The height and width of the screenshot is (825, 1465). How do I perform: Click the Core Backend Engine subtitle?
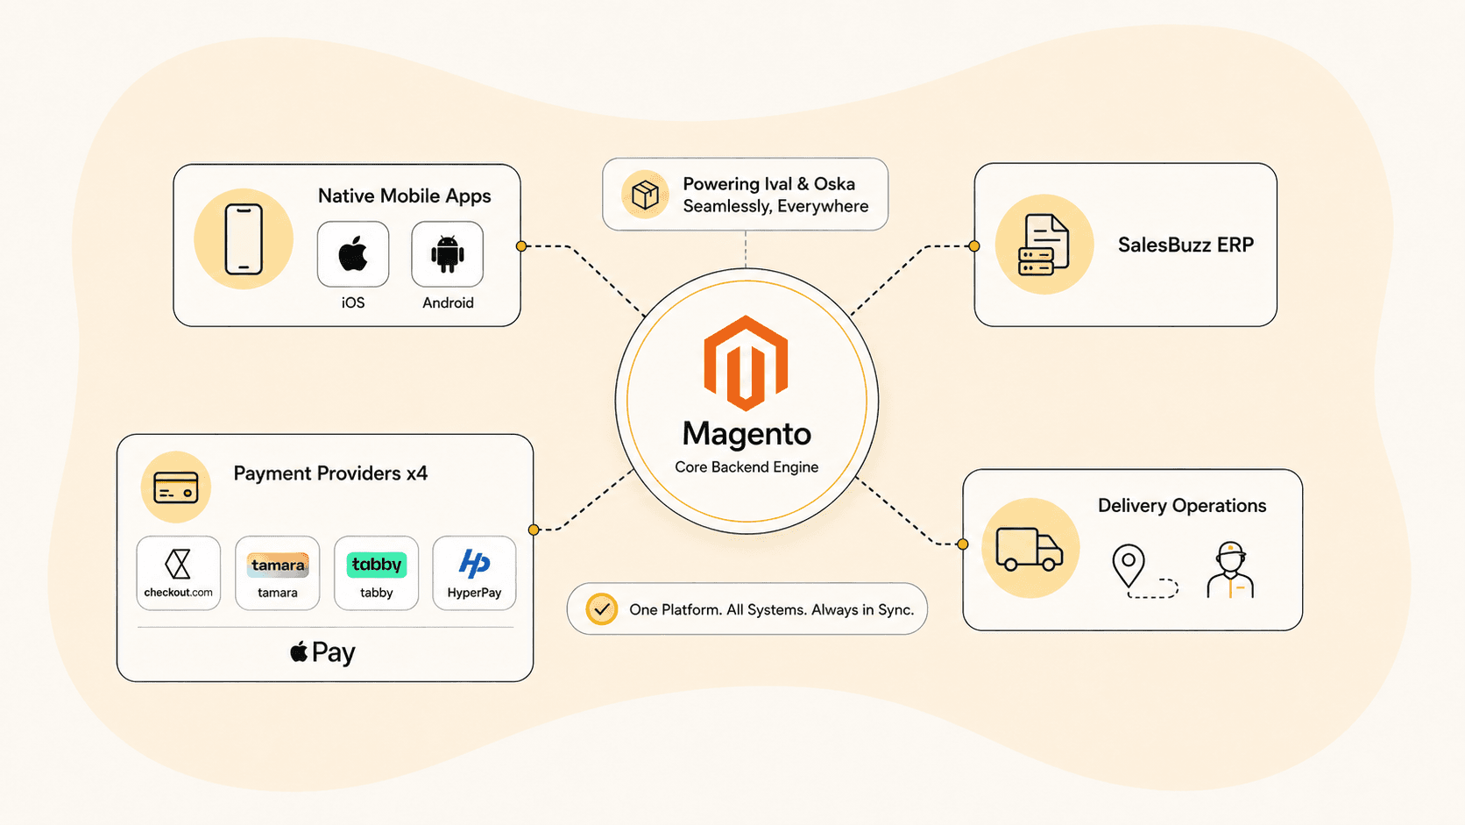coord(747,467)
